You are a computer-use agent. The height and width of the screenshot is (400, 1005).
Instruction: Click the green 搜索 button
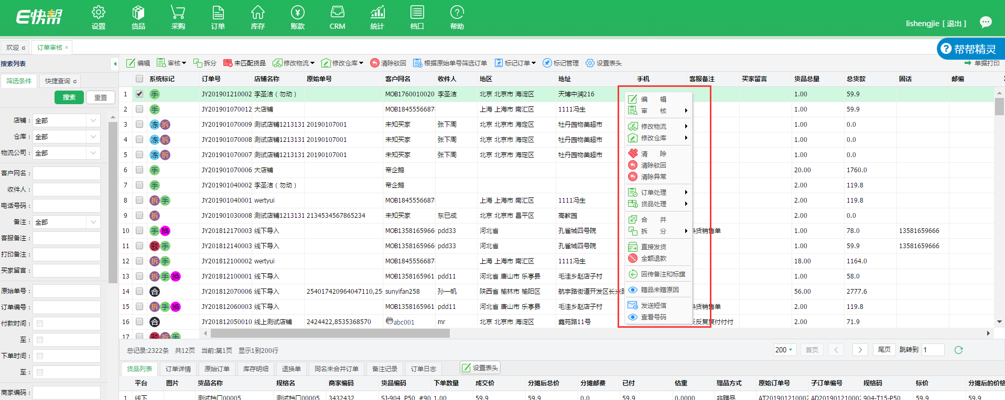pyautogui.click(x=69, y=97)
